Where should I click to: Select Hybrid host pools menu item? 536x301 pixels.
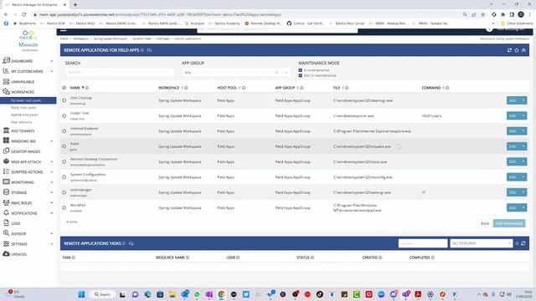click(x=24, y=115)
